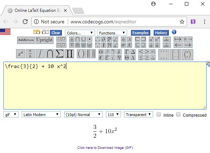Open the Latin Modern font dropdown

[42, 115]
